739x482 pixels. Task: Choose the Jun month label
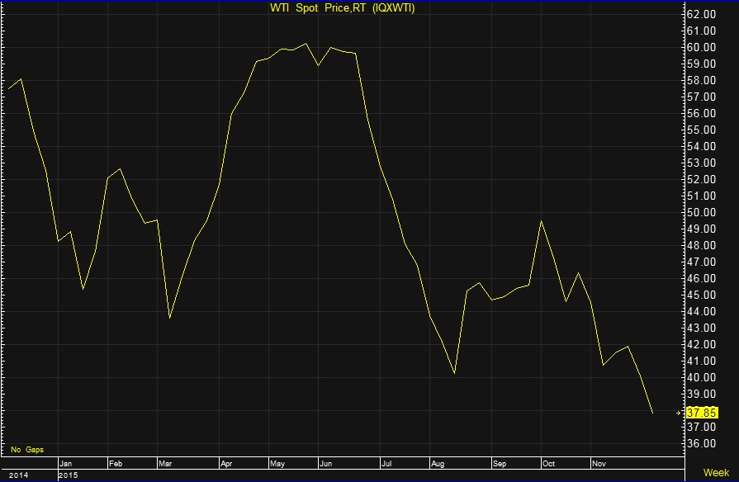coord(325,464)
